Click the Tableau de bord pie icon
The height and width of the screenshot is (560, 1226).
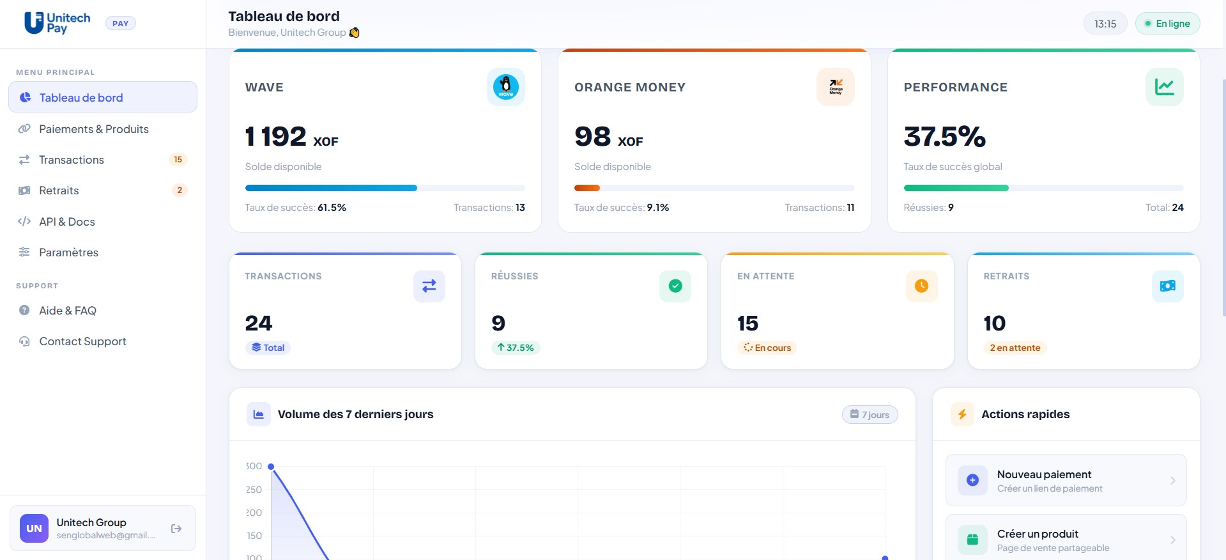tap(25, 97)
